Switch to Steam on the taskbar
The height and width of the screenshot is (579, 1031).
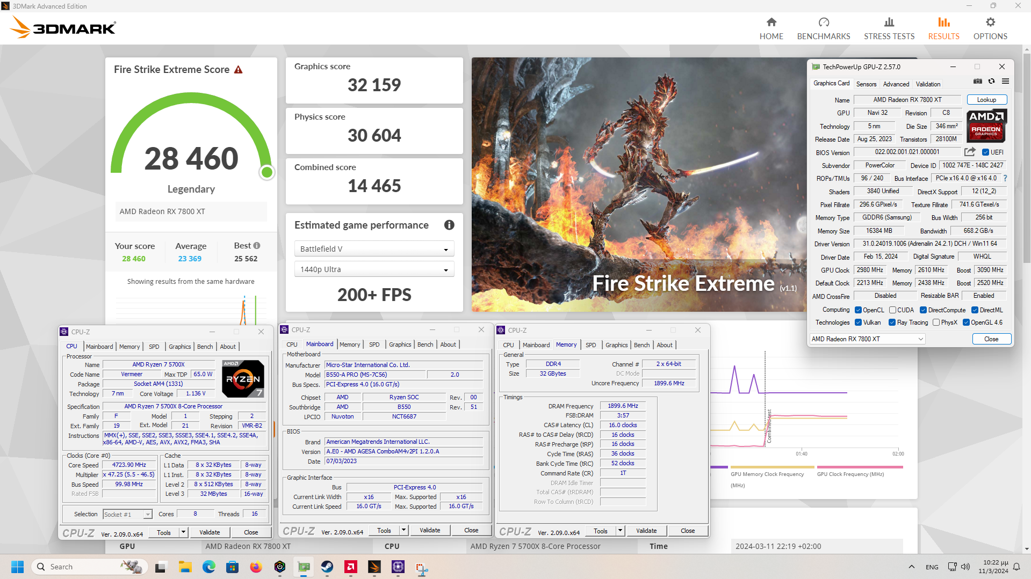pos(327,567)
